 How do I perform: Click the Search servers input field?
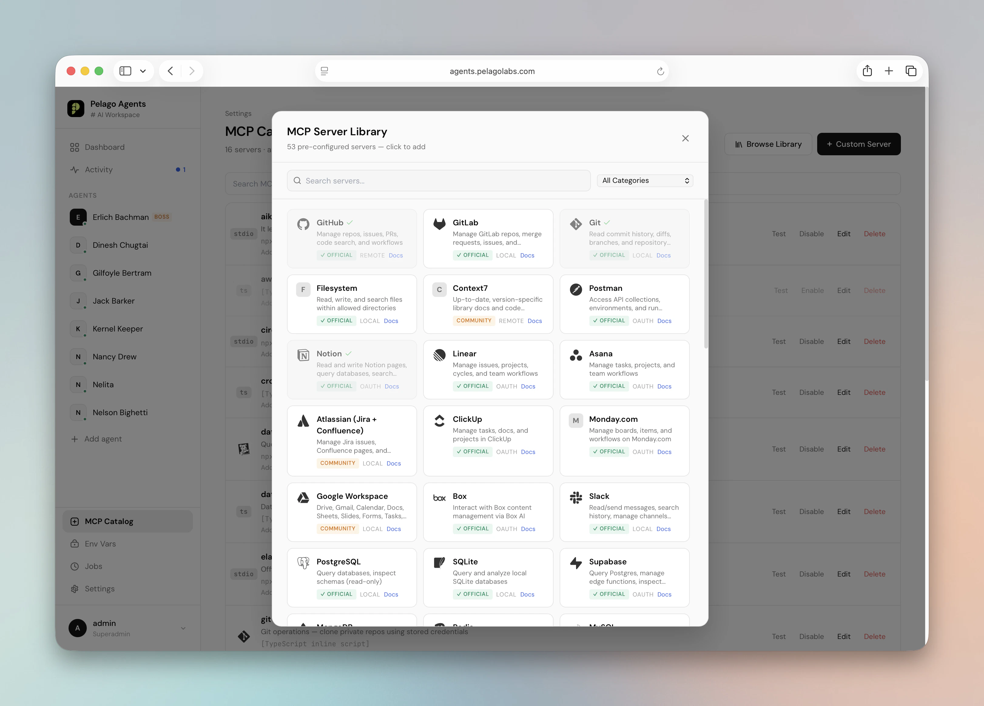[x=439, y=181]
